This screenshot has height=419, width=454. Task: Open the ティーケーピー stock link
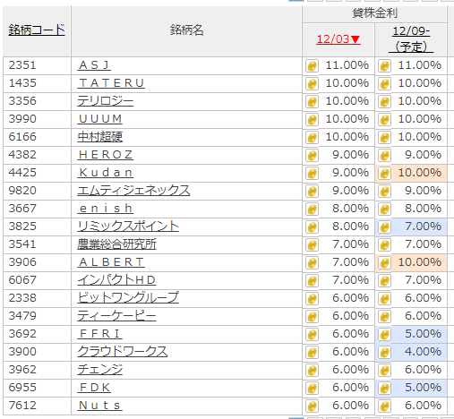[x=116, y=316]
